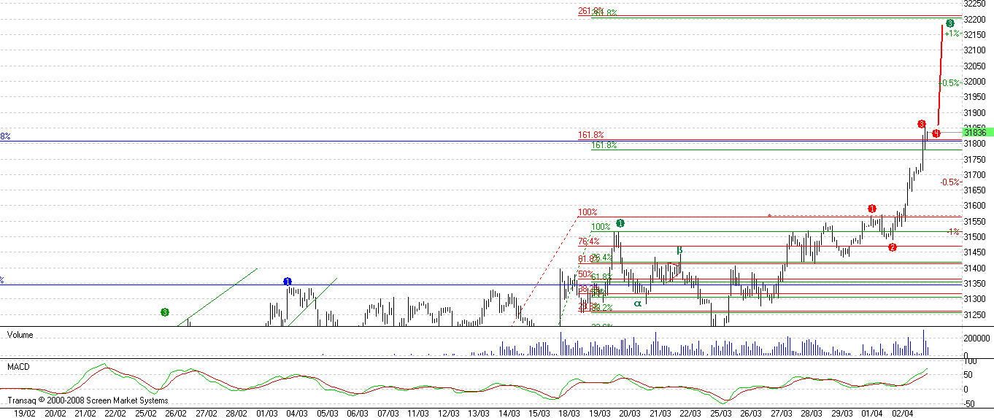Image resolution: width=994 pixels, height=418 pixels.
Task: Select the red 261.8% Fibonacci label
Action: pyautogui.click(x=590, y=11)
